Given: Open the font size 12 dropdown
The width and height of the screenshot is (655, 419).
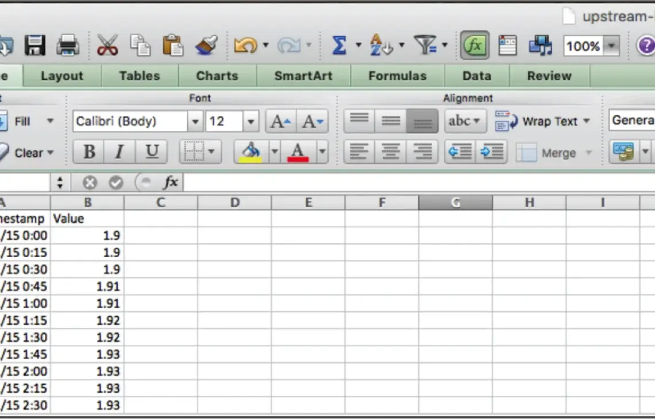Looking at the screenshot, I should 251,122.
